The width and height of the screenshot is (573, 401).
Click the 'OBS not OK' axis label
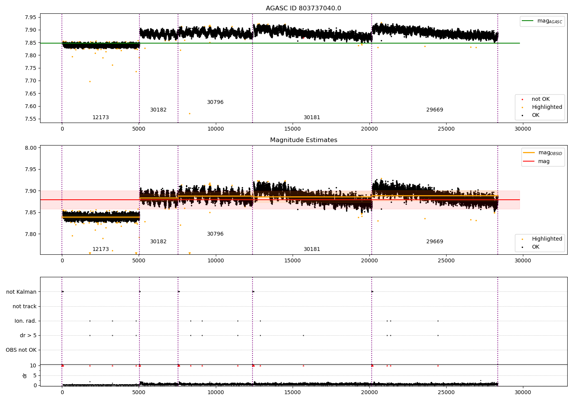pos(21,350)
